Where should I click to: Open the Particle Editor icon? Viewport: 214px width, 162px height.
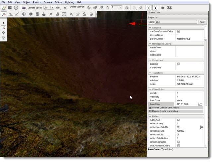71,14
